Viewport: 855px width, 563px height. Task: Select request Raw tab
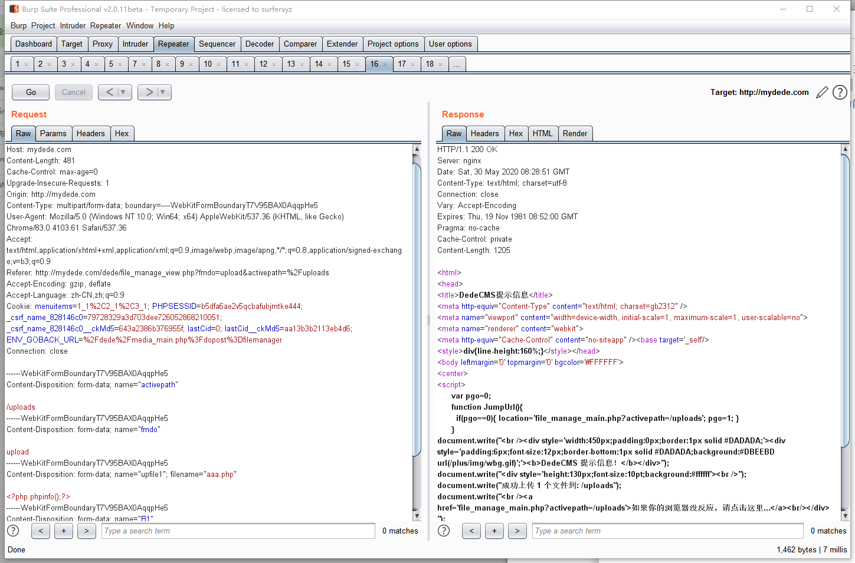coord(23,133)
